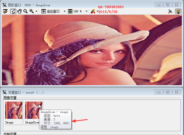184x135 pixels.
Task: Expand the 适应窗口 dropdown arrow
Action: click(64, 11)
